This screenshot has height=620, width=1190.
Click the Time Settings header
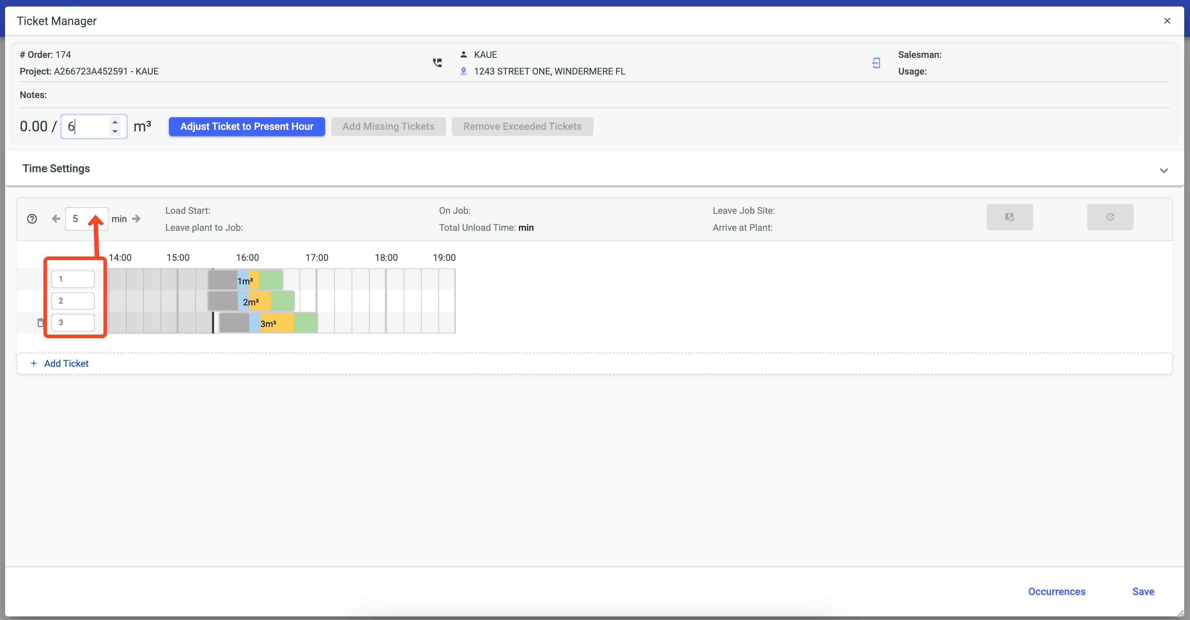click(56, 169)
